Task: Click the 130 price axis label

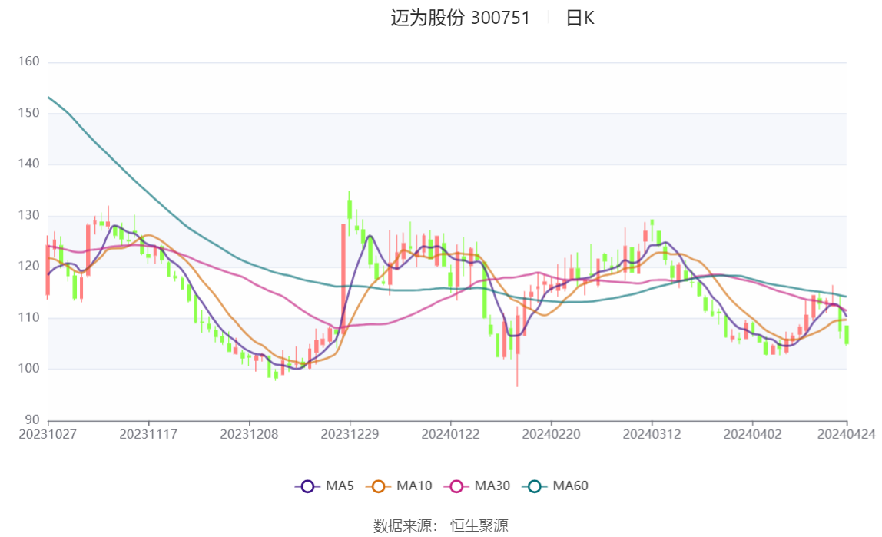Action: [x=28, y=215]
